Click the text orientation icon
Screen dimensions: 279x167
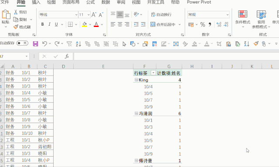pyautogui.click(x=136, y=14)
